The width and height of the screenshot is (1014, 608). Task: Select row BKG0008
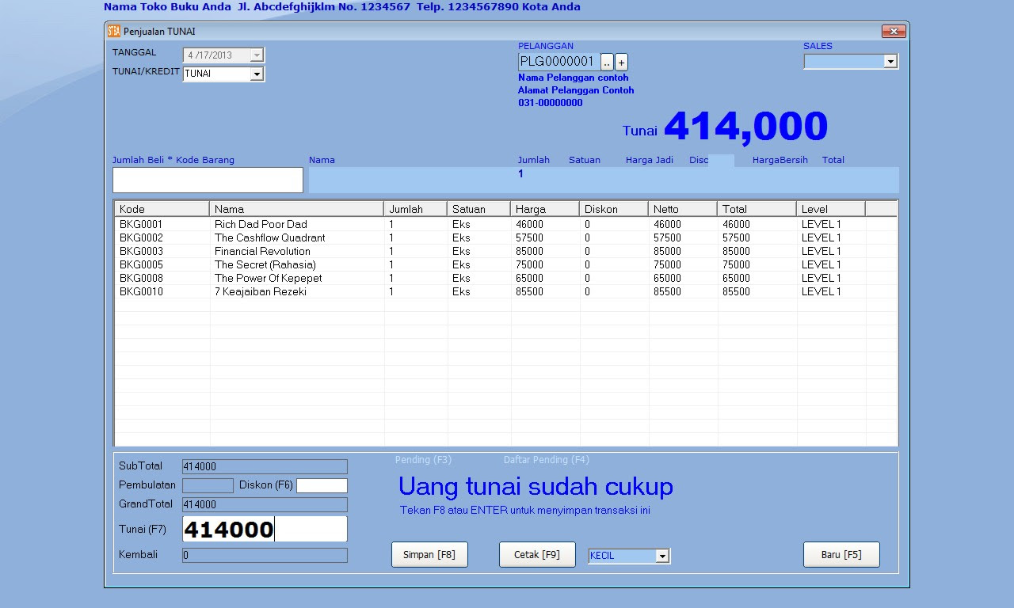point(506,279)
